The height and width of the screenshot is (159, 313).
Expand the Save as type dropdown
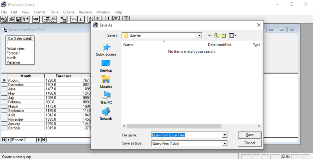pos(225,143)
